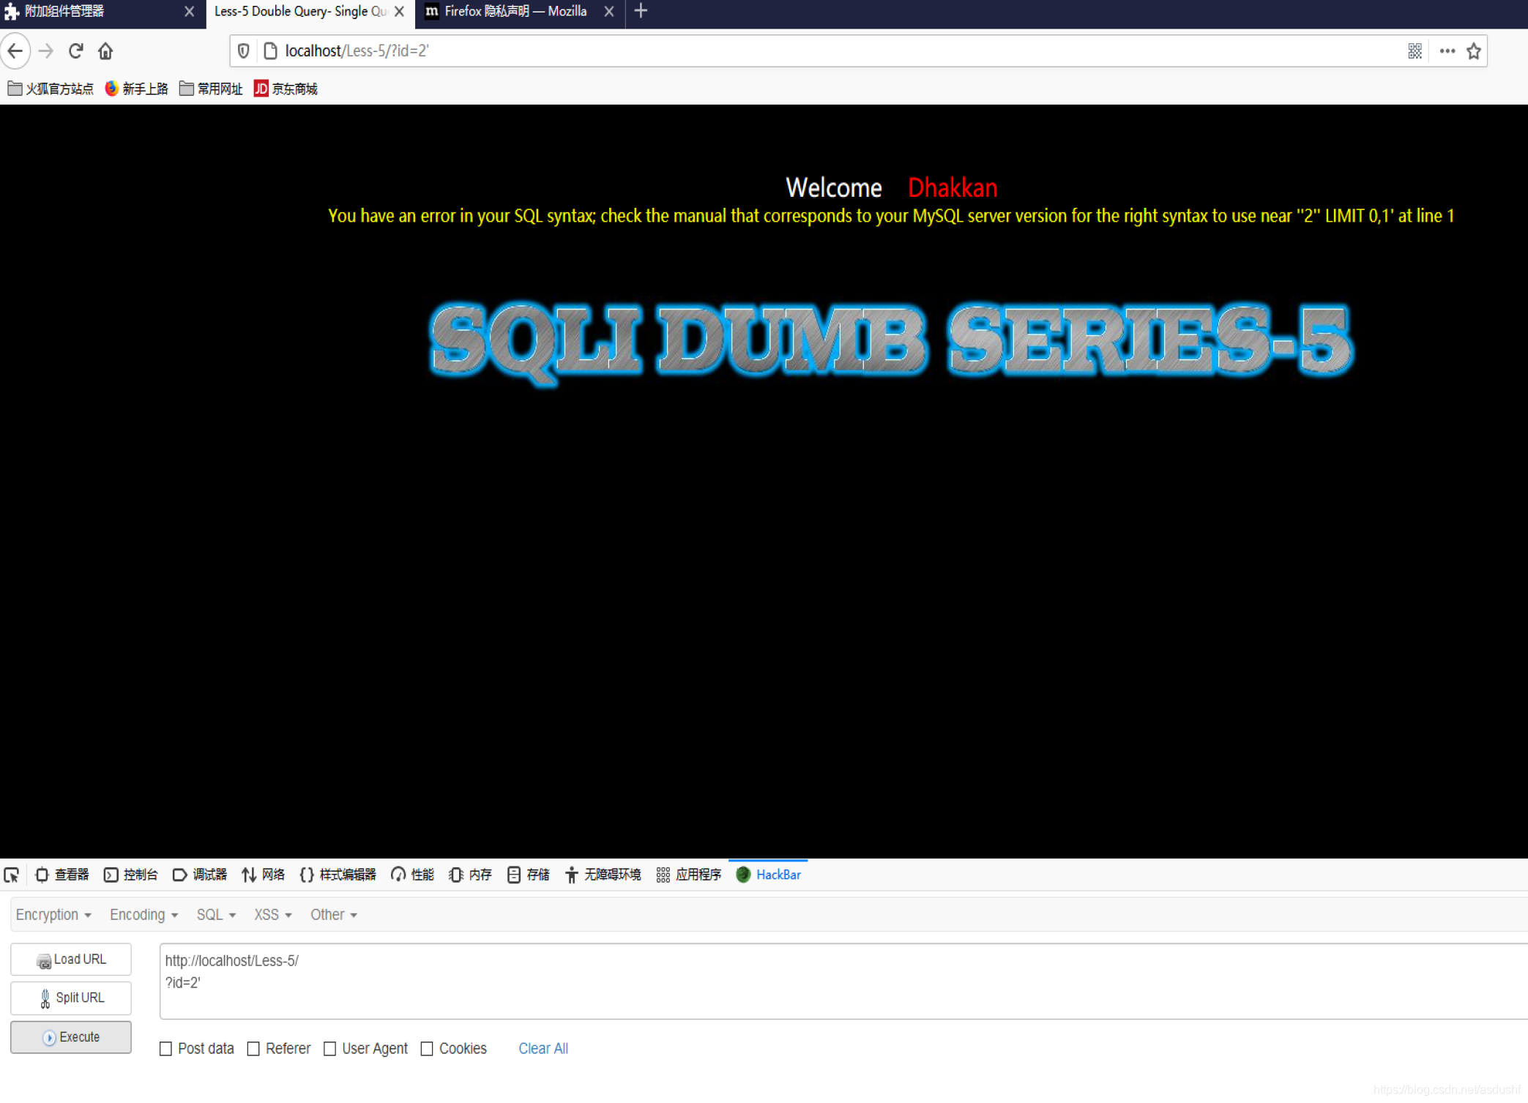The height and width of the screenshot is (1103, 1528).
Task: Switch to the HackBar devtools tab
Action: [x=769, y=875]
